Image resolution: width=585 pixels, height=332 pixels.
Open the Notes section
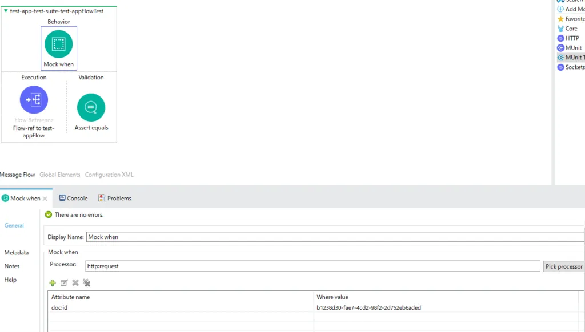12,266
